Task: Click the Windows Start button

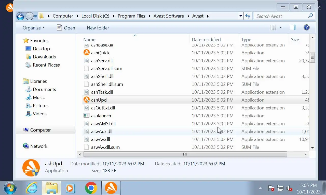Action: pos(10,188)
